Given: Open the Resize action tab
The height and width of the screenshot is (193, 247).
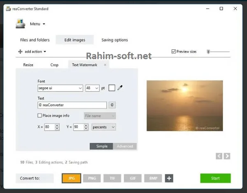Looking at the screenshot, I should [x=28, y=65].
